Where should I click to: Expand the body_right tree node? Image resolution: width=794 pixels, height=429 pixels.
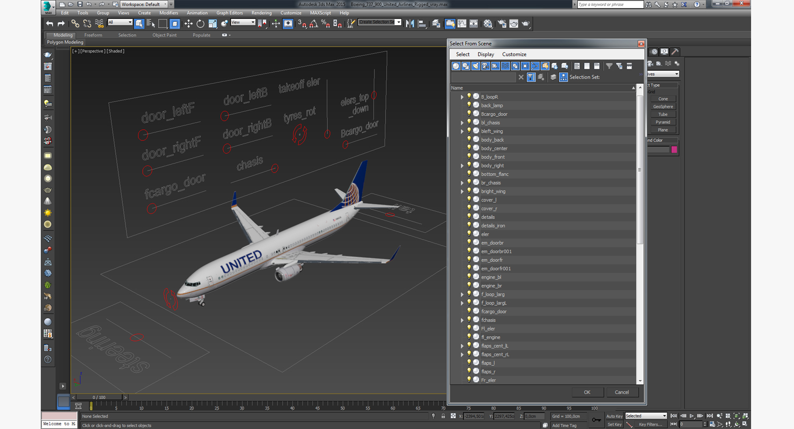tap(462, 166)
